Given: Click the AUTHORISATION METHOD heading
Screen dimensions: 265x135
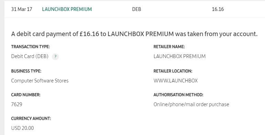Looking at the screenshot, I should [x=178, y=95].
